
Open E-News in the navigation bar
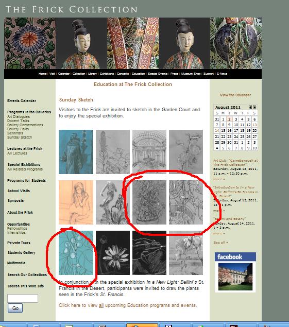click(222, 74)
